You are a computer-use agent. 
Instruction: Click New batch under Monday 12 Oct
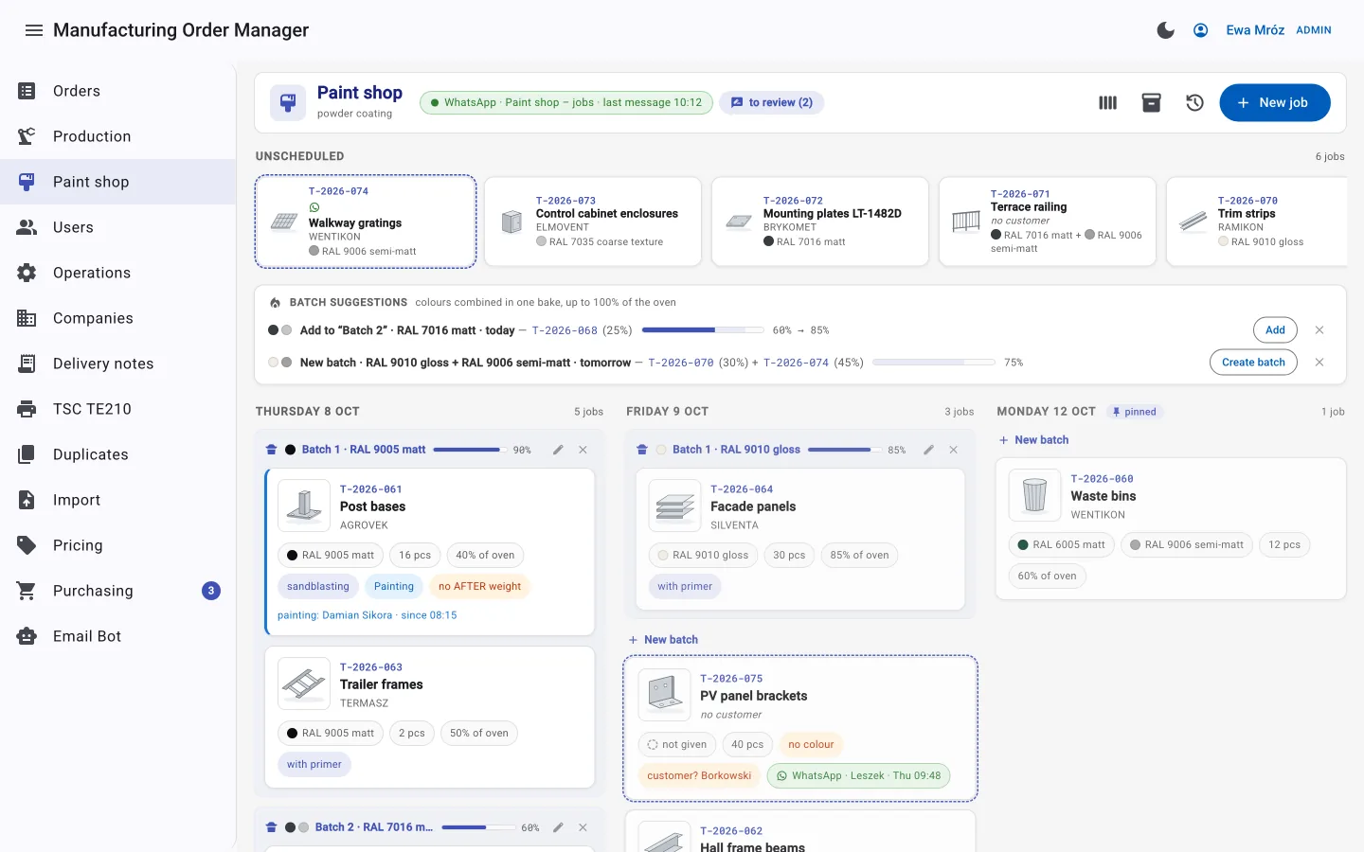pyautogui.click(x=1033, y=440)
